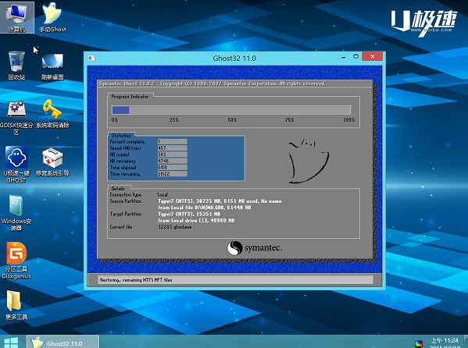Open the 修复系统引导 first-aid icon
468x348 pixels.
[52, 162]
